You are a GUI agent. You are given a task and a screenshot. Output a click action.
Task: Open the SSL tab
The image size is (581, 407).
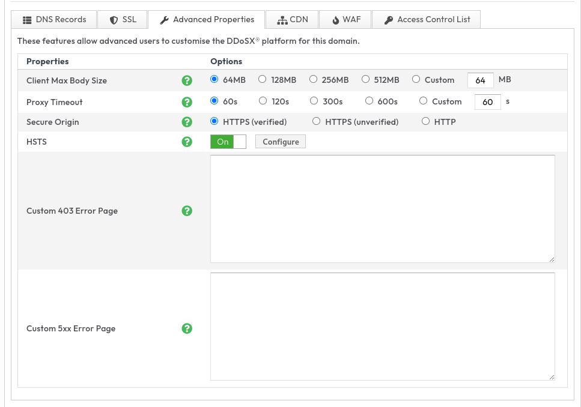(x=123, y=20)
